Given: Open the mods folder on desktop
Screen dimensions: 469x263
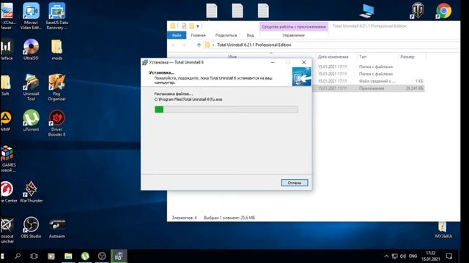Looking at the screenshot, I should (57, 50).
